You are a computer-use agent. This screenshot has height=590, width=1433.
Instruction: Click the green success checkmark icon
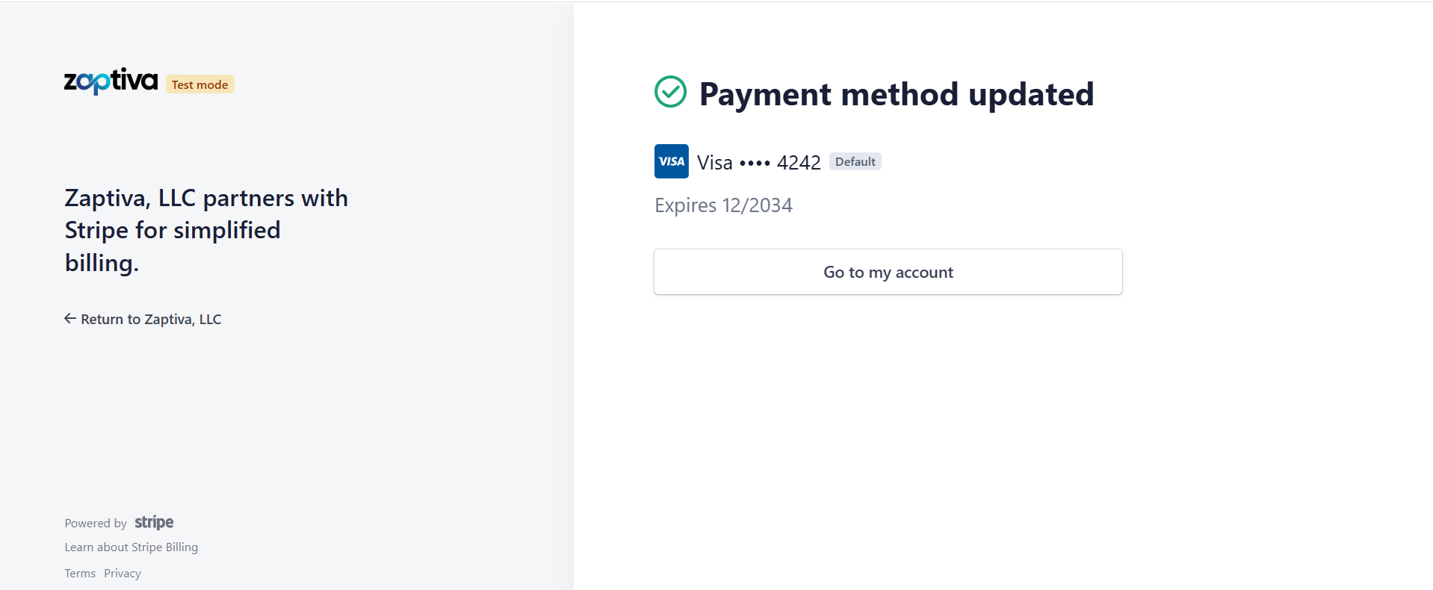point(670,92)
